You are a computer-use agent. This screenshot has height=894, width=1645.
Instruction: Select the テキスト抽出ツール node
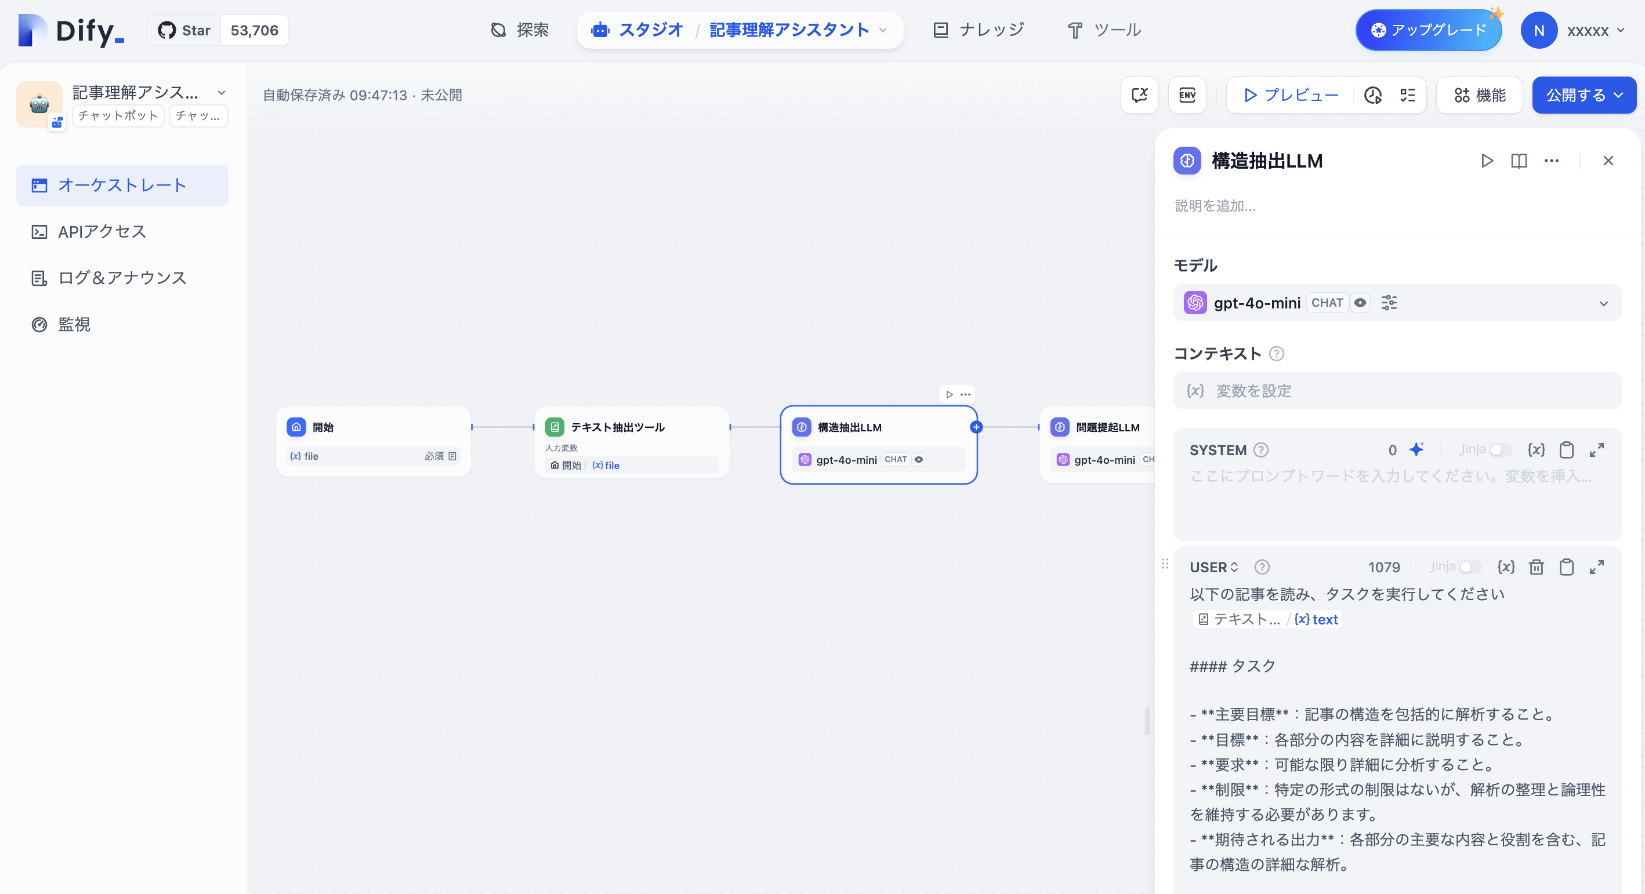coord(617,427)
